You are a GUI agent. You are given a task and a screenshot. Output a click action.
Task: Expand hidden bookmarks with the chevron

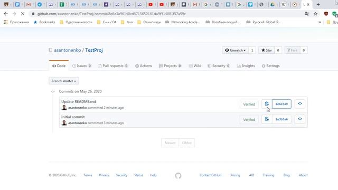pyautogui.click(x=320, y=22)
